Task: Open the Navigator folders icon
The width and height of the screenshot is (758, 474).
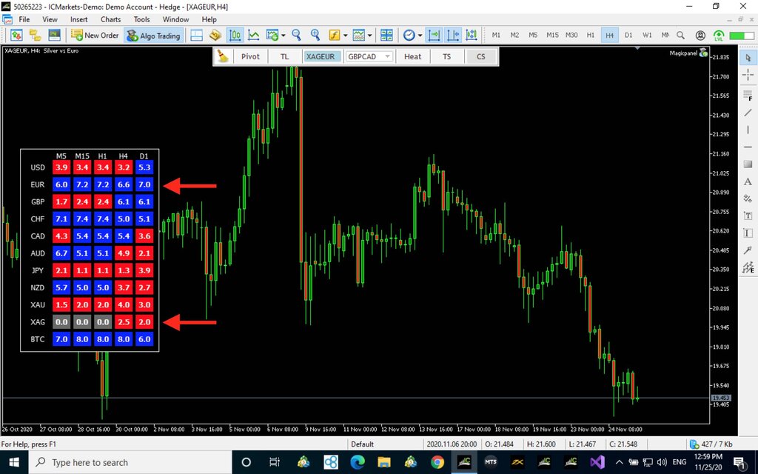Action: [36, 36]
